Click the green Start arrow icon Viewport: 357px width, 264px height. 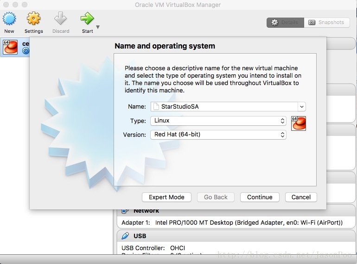[87, 18]
